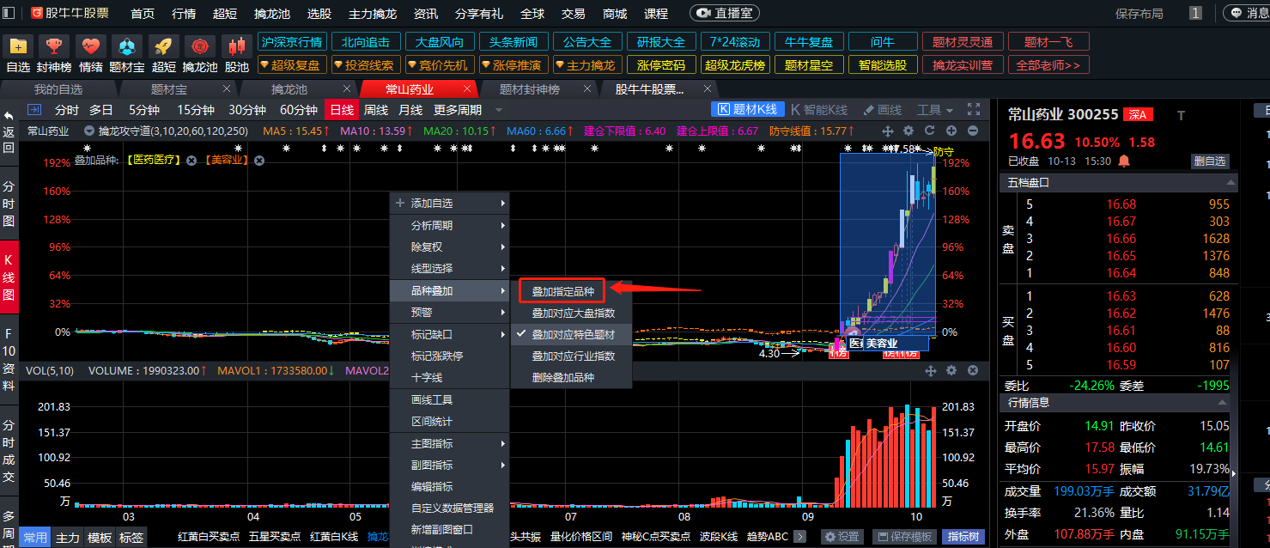Screen dimensions: 1270x548
Task: Open the 主力擒龙 top menu
Action: pyautogui.click(x=373, y=14)
